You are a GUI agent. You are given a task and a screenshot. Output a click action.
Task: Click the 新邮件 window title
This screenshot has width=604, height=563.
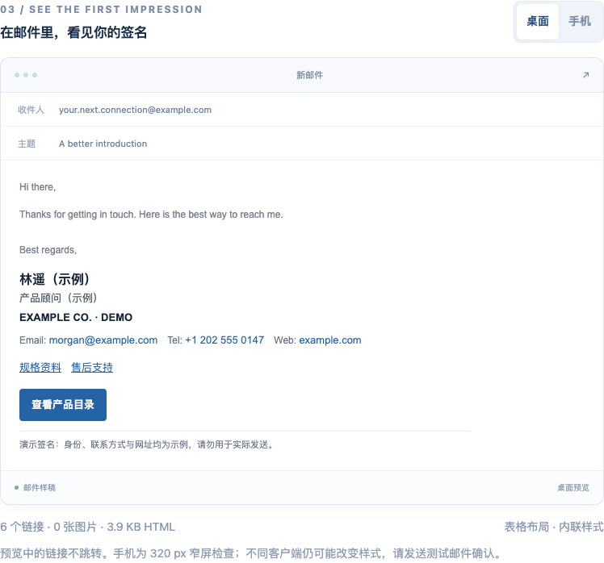tap(310, 75)
